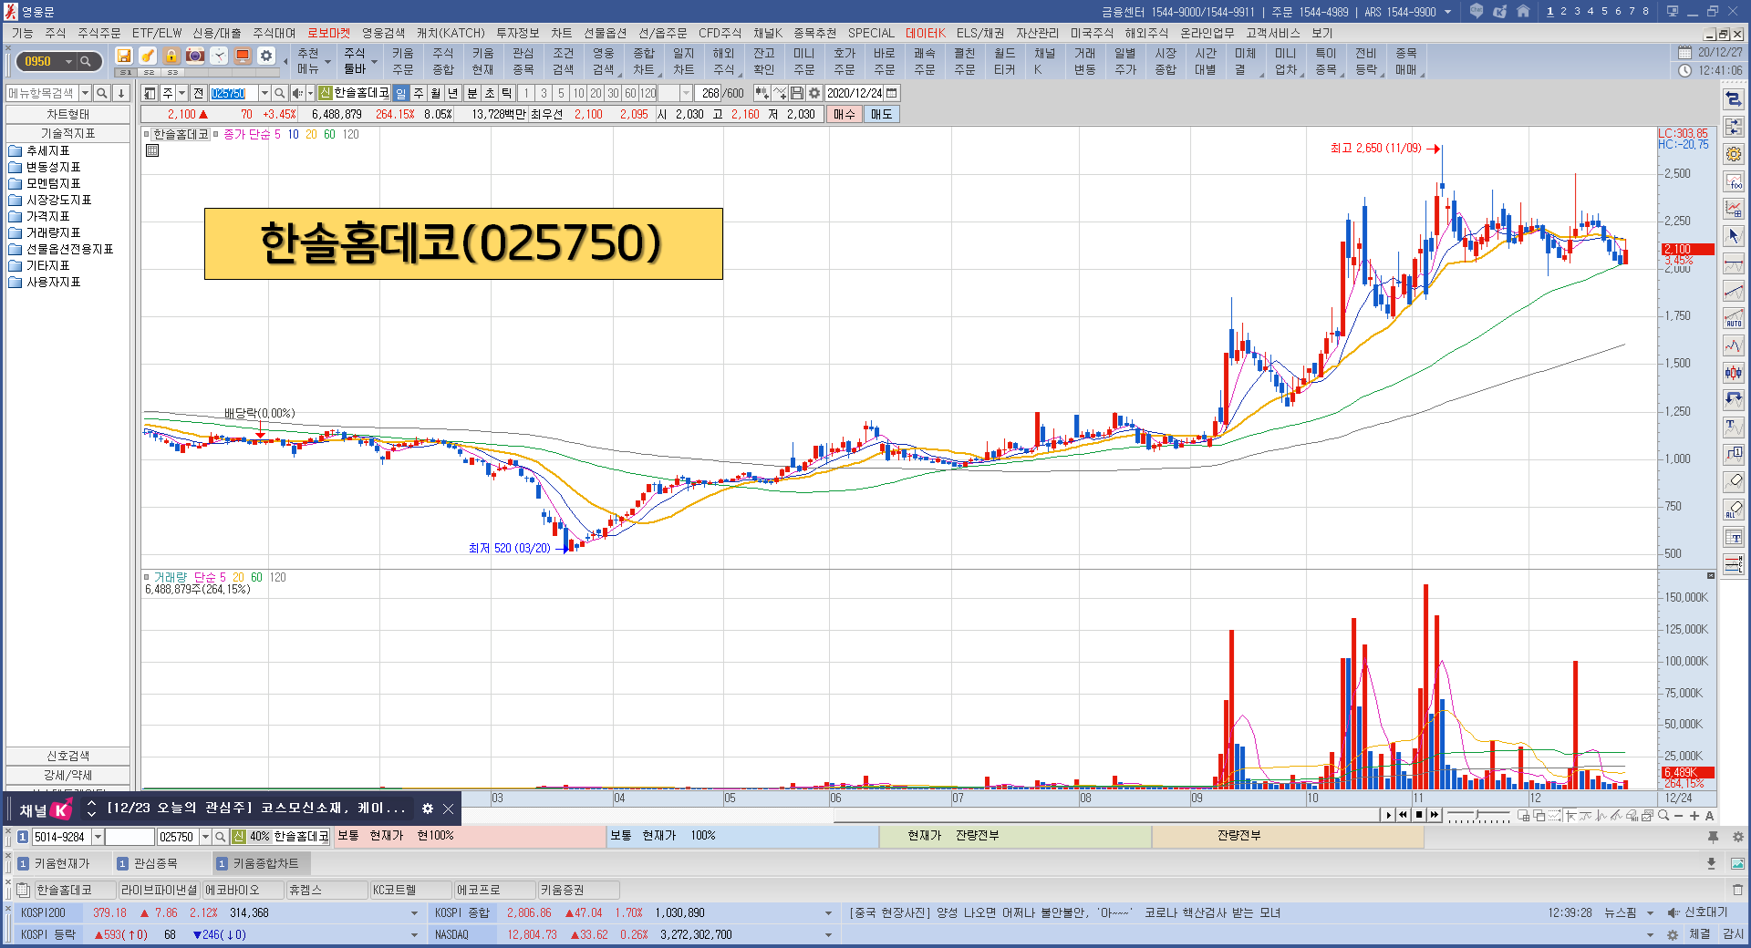
Task: Click the Channel K settings gear
Action: [427, 809]
